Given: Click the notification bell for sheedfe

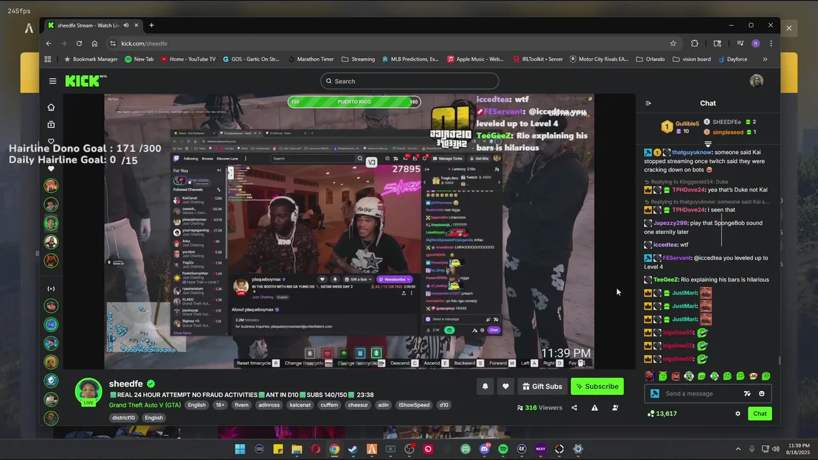Looking at the screenshot, I should click(x=485, y=387).
